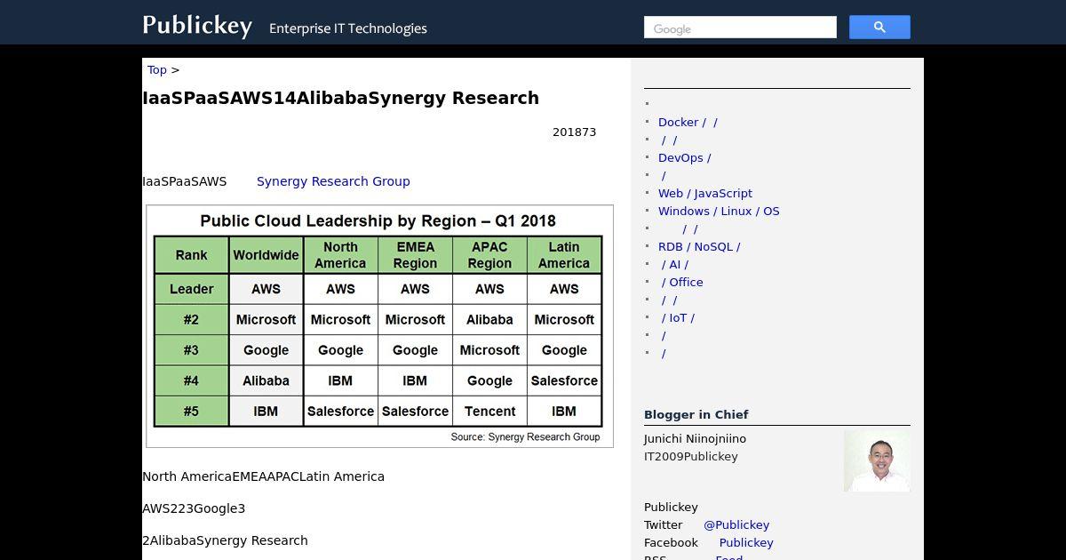Follow the Top breadcrumb link
This screenshot has height=560, width=1066.
(x=157, y=69)
